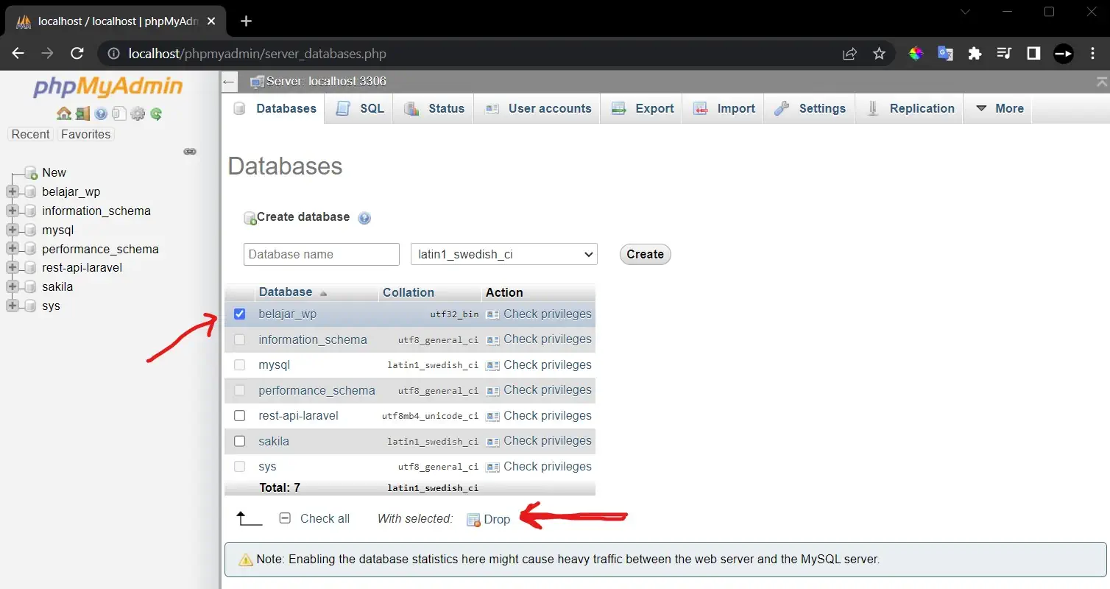Expand the performance_schema tree node
1110x589 pixels.
[12, 250]
